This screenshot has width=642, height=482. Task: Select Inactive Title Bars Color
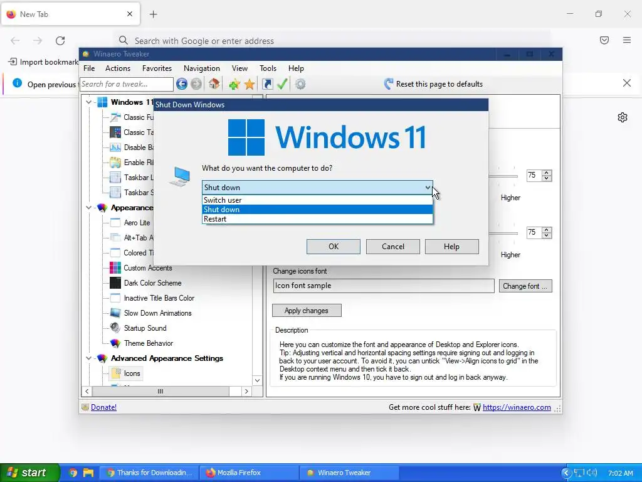(159, 298)
